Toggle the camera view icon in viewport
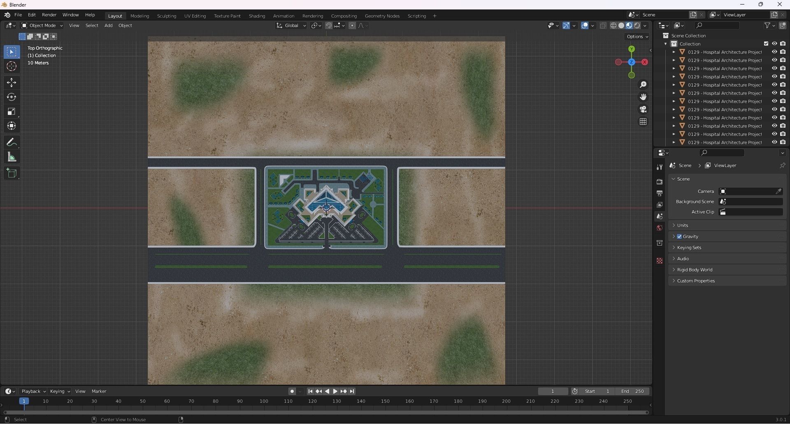The image size is (790, 427). pyautogui.click(x=643, y=109)
